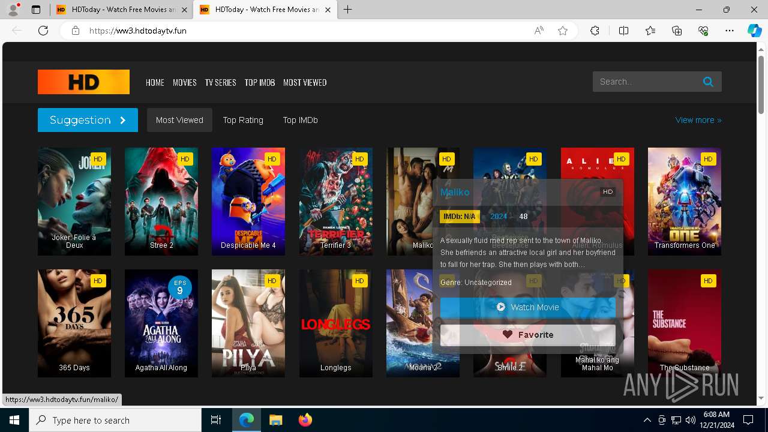Select the Top IMDb tab
The width and height of the screenshot is (768, 432).
click(x=301, y=120)
